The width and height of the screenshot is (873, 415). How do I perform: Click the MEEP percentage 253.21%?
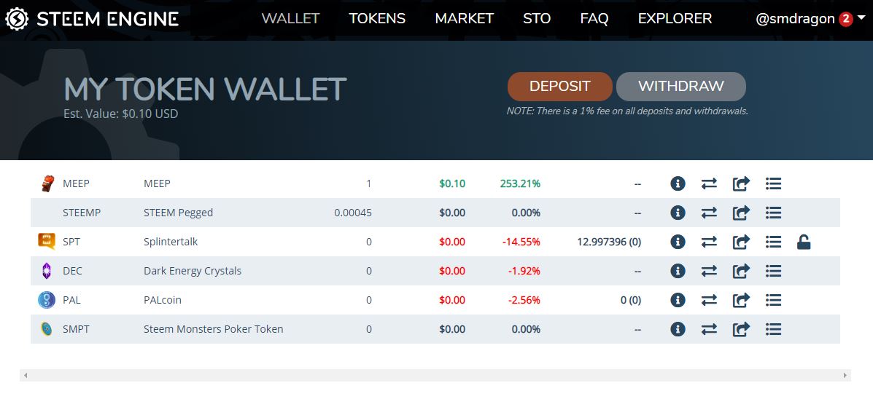pyautogui.click(x=520, y=183)
